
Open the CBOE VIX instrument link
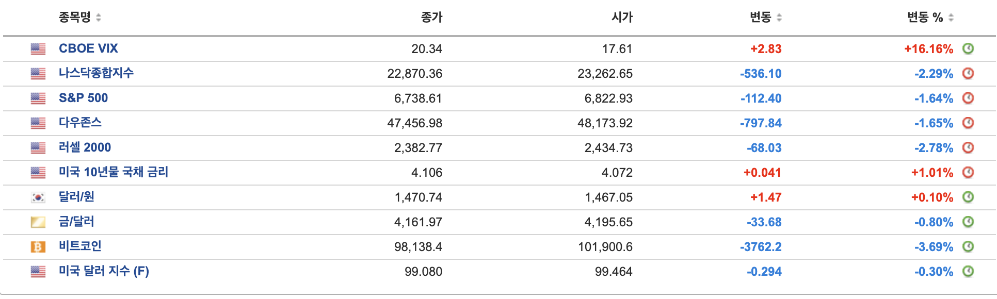click(x=89, y=48)
